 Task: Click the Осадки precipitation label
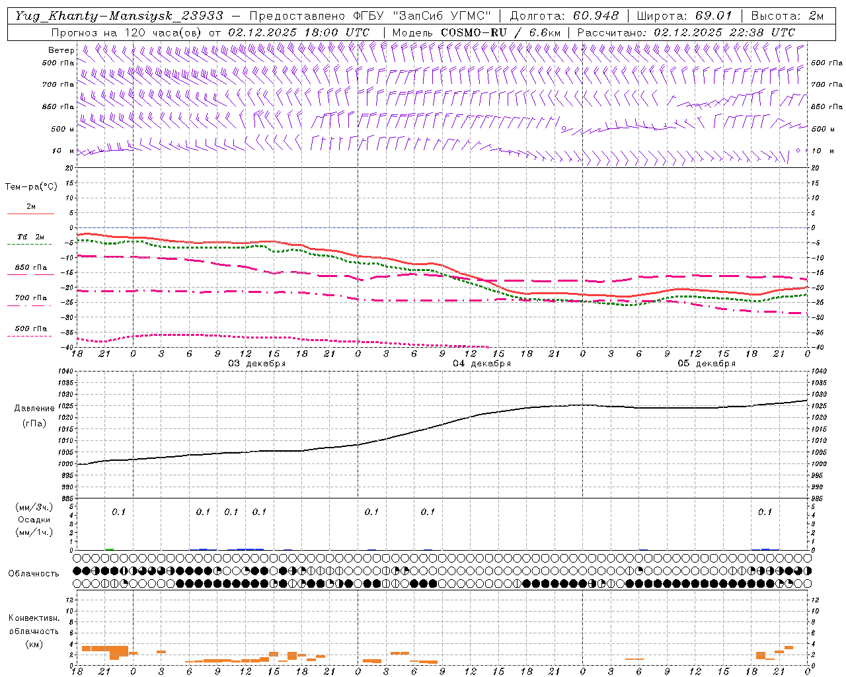[34, 520]
